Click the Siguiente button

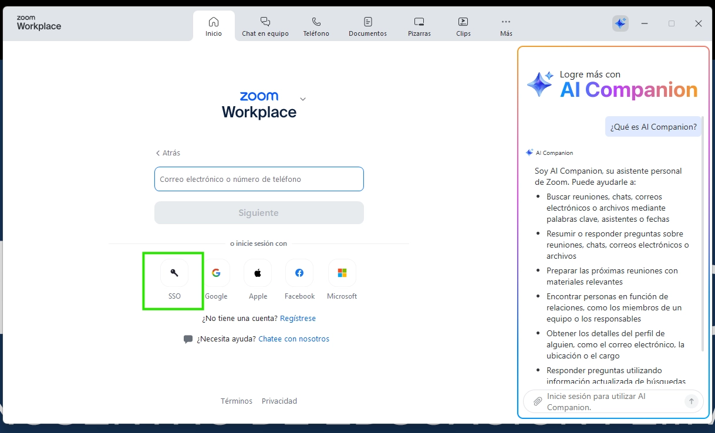(259, 213)
